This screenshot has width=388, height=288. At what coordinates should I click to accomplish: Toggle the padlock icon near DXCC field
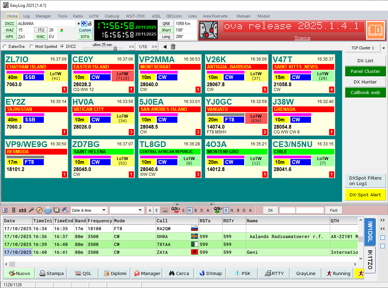click(90, 24)
